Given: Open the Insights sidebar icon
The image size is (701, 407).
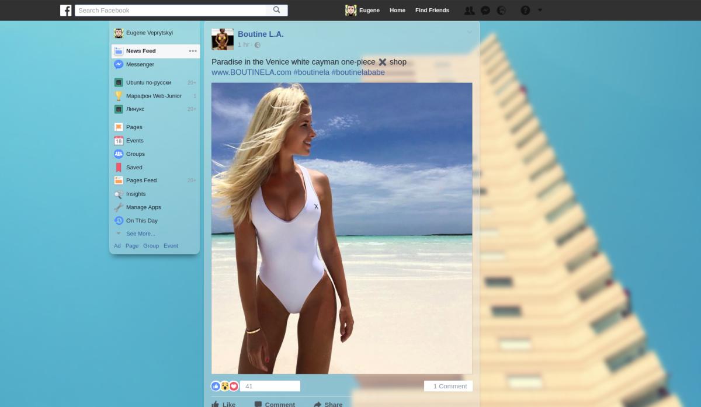Looking at the screenshot, I should tap(119, 193).
